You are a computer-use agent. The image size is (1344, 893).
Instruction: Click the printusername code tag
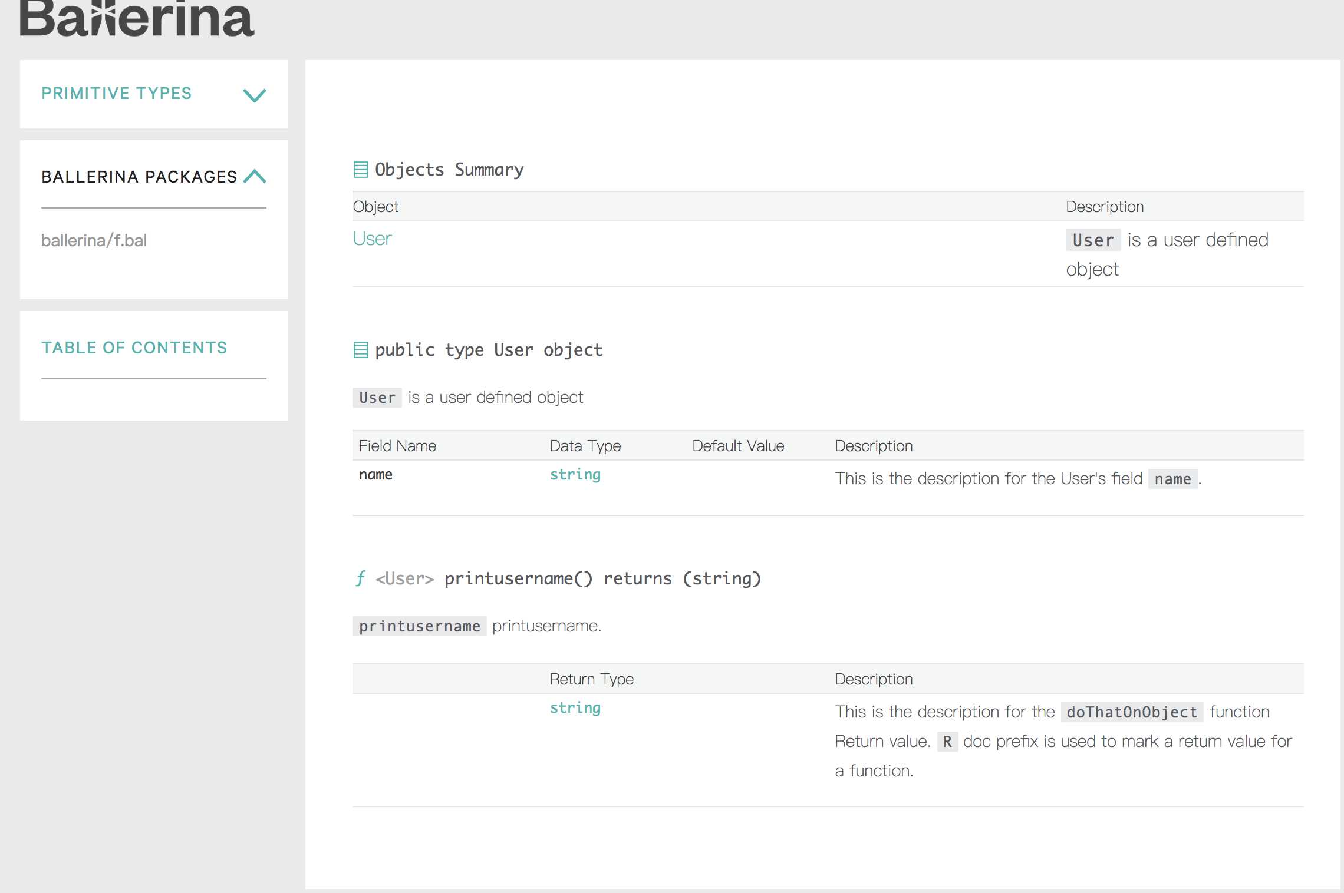pyautogui.click(x=420, y=626)
